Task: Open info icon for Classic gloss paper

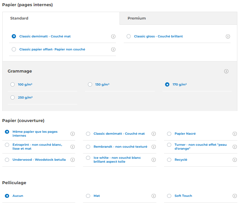Action: click(x=228, y=36)
